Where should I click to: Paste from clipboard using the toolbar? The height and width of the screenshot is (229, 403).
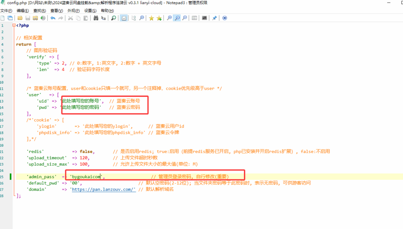tap(85, 18)
